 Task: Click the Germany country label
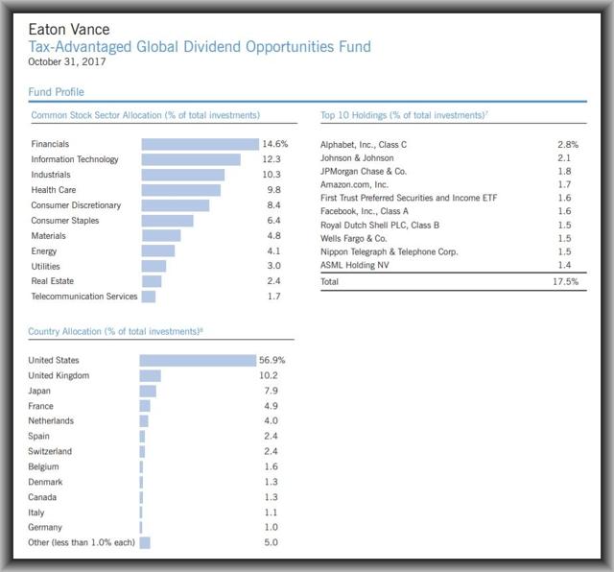[x=45, y=528]
